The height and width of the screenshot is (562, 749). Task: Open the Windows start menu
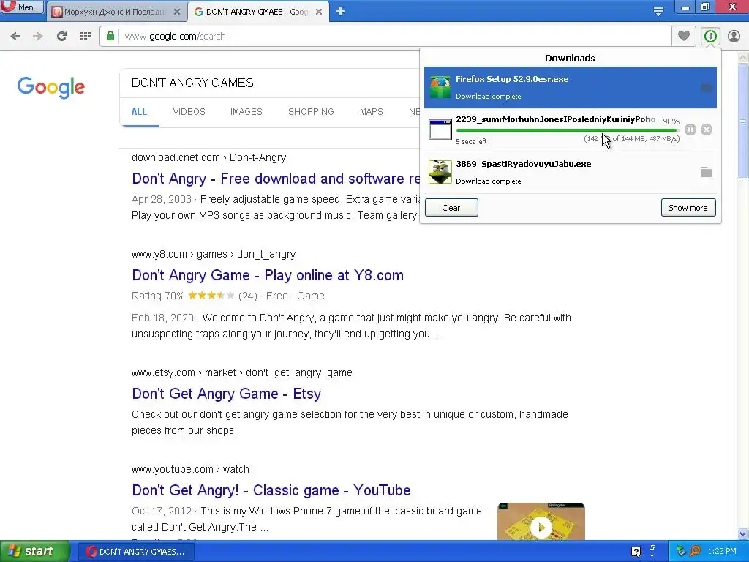coord(34,552)
